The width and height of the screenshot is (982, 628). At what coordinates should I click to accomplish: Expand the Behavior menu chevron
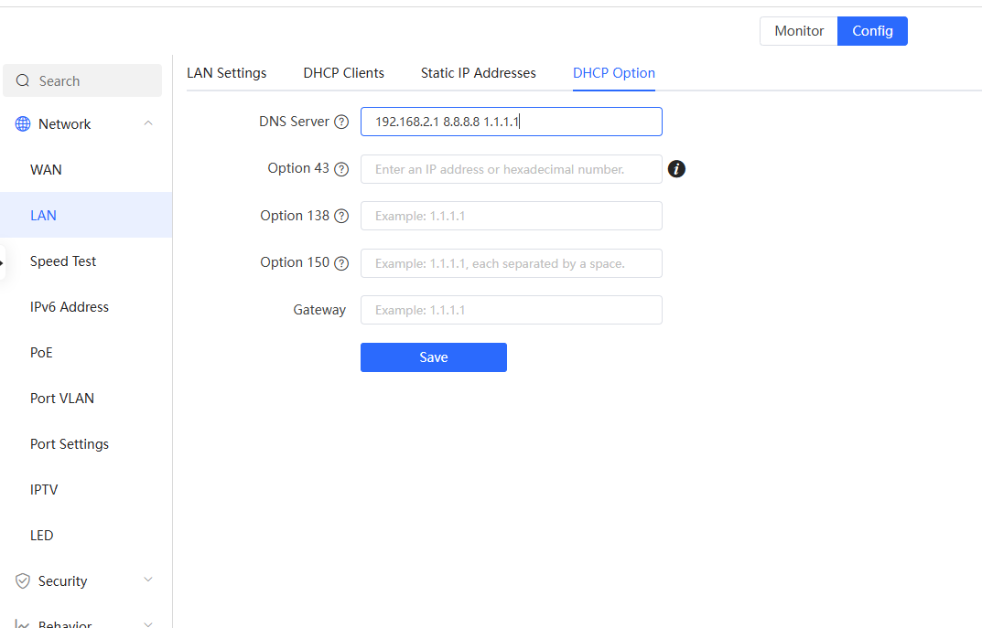pyautogui.click(x=148, y=623)
